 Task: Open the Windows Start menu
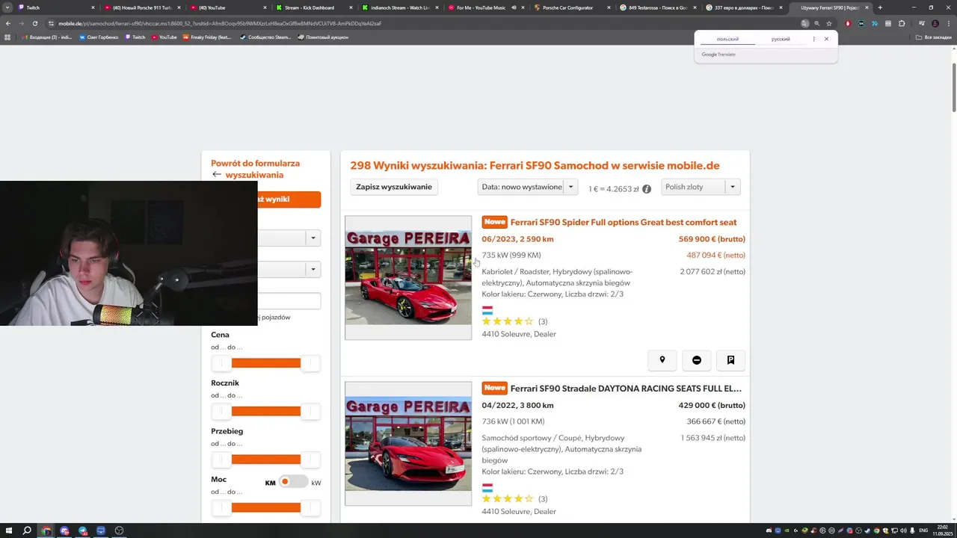click(x=8, y=531)
